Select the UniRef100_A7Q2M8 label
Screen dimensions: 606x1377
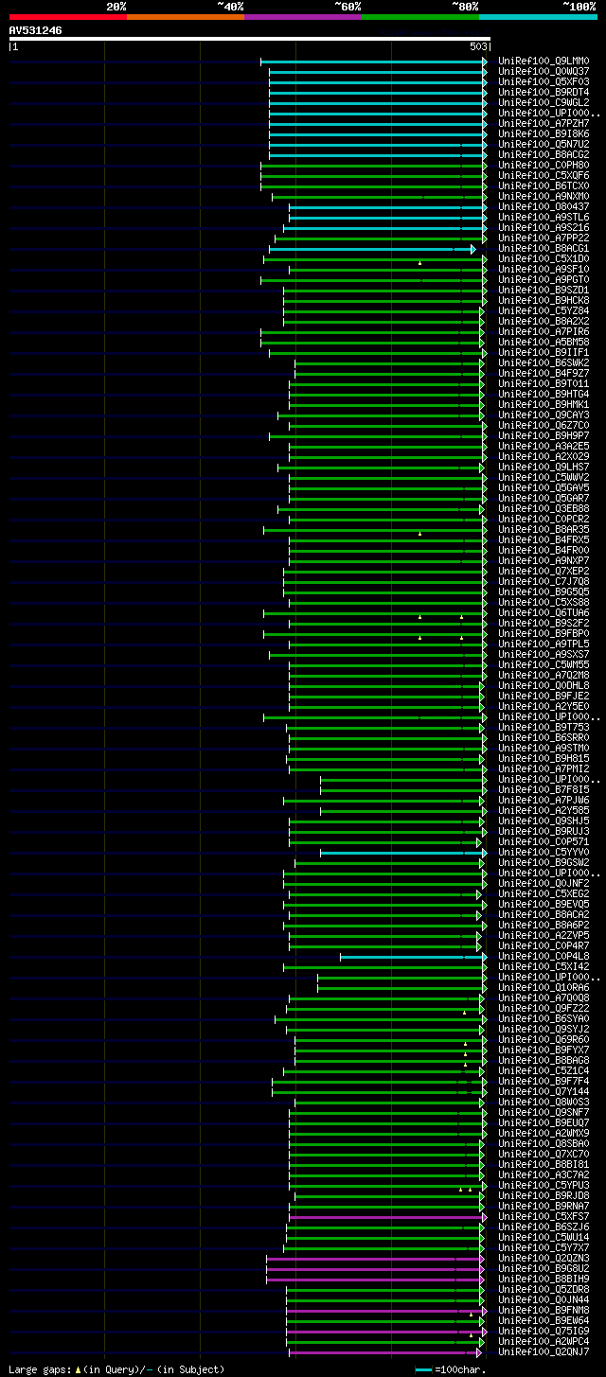click(x=544, y=675)
